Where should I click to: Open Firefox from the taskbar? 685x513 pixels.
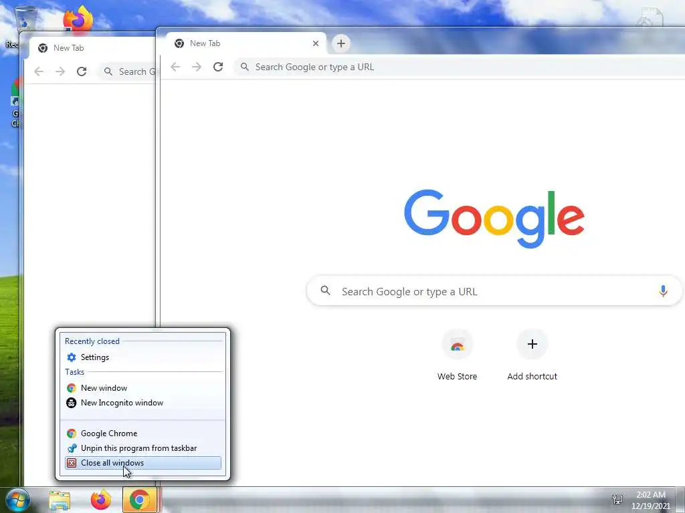tap(101, 500)
